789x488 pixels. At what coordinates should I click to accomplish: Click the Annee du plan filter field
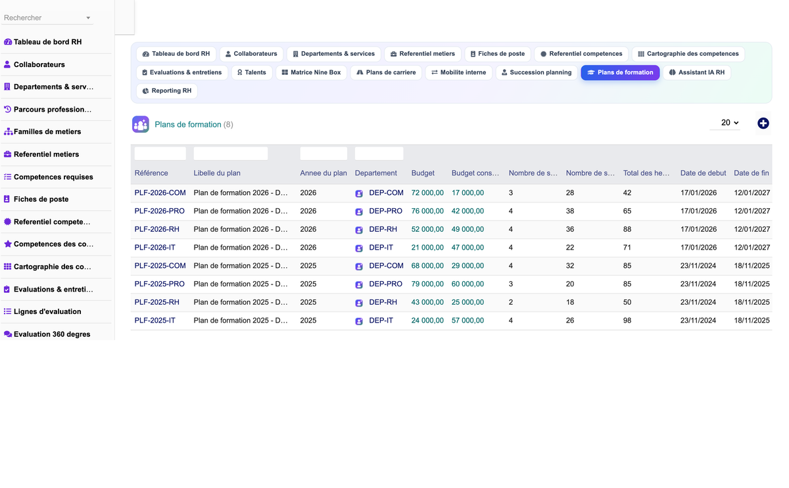tap(323, 154)
